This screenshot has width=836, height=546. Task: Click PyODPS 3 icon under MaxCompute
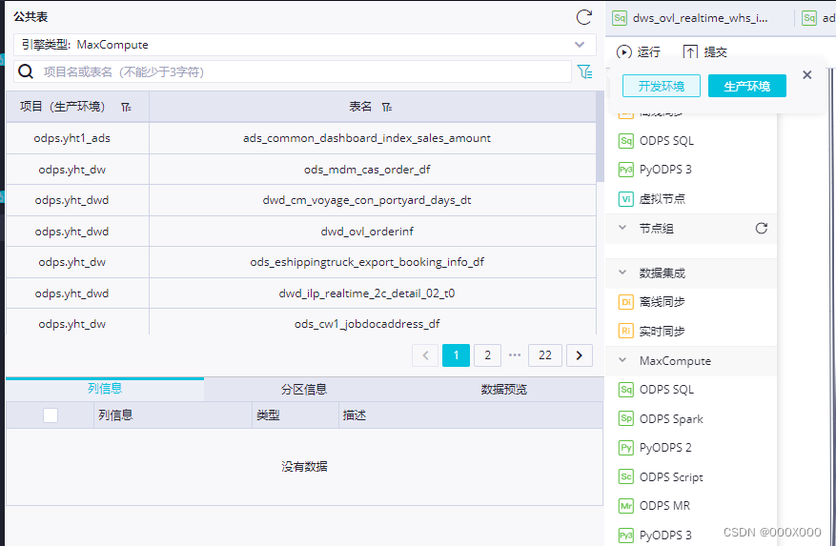pos(626,535)
